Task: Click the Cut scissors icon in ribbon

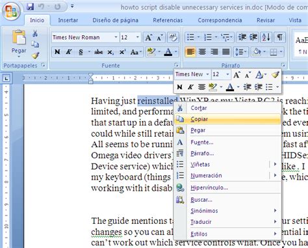Action: pos(35,34)
